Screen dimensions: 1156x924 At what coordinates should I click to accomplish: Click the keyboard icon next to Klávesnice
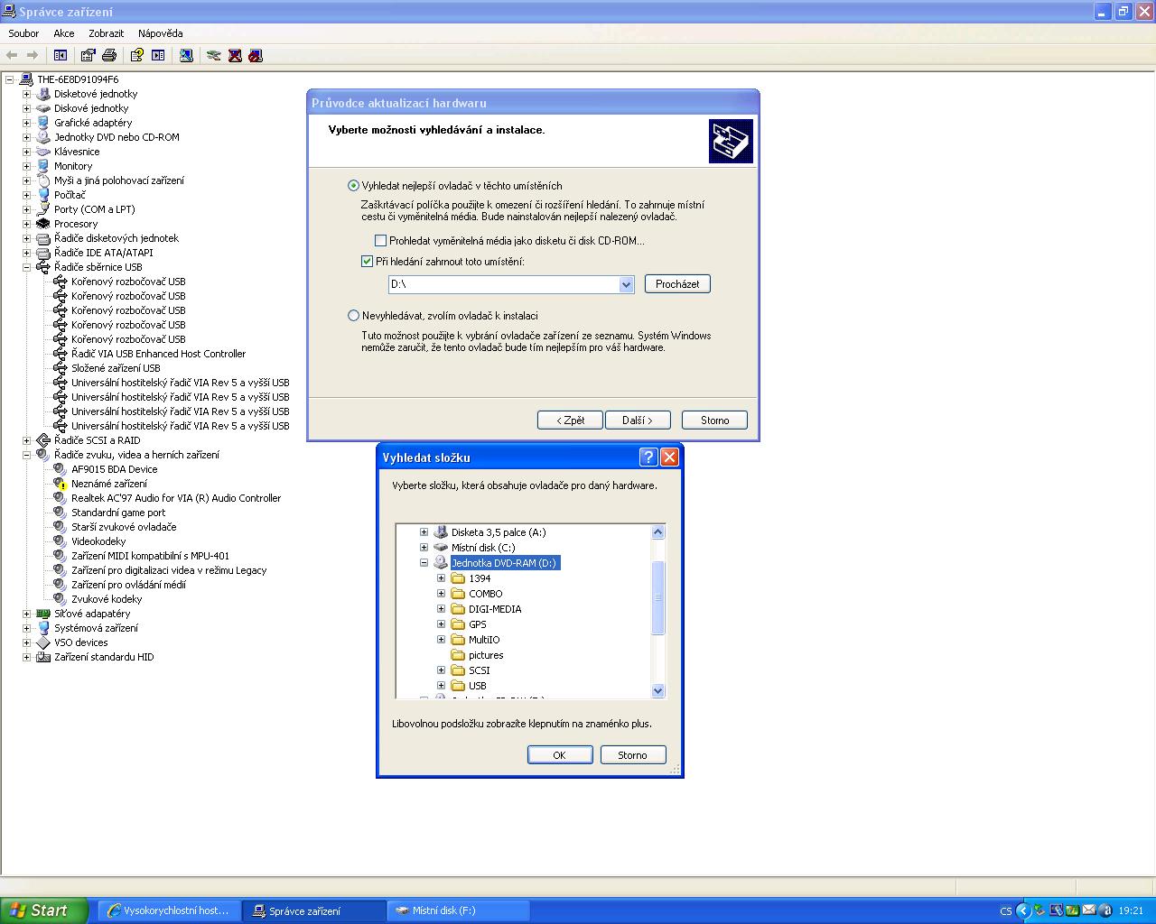pyautogui.click(x=43, y=152)
